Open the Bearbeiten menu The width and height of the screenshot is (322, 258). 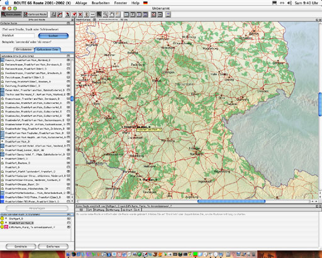[x=101, y=3]
